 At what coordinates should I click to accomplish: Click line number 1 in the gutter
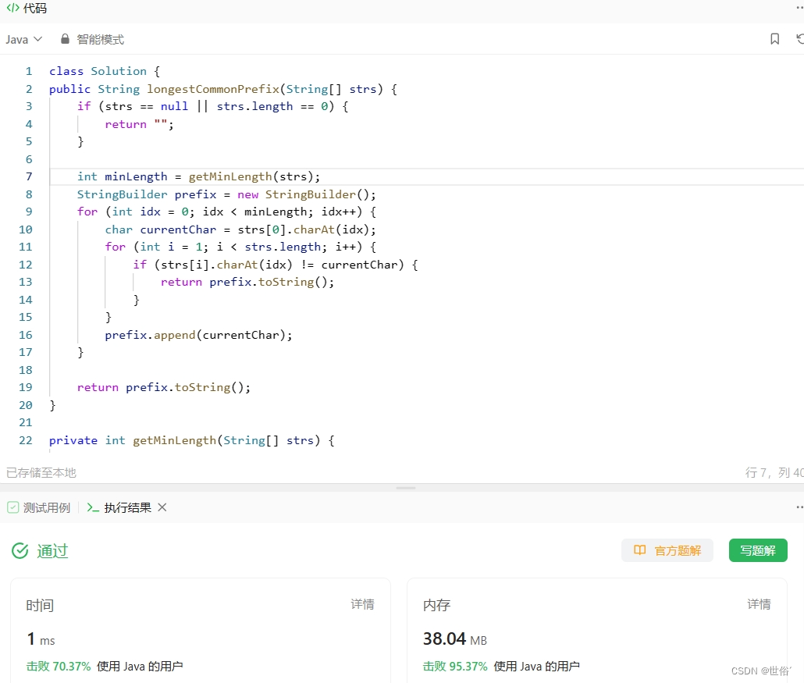tap(29, 71)
